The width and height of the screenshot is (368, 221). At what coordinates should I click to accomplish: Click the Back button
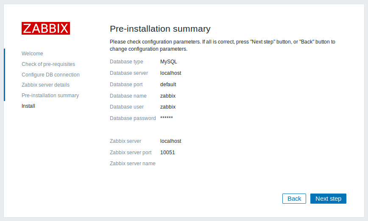(294, 199)
